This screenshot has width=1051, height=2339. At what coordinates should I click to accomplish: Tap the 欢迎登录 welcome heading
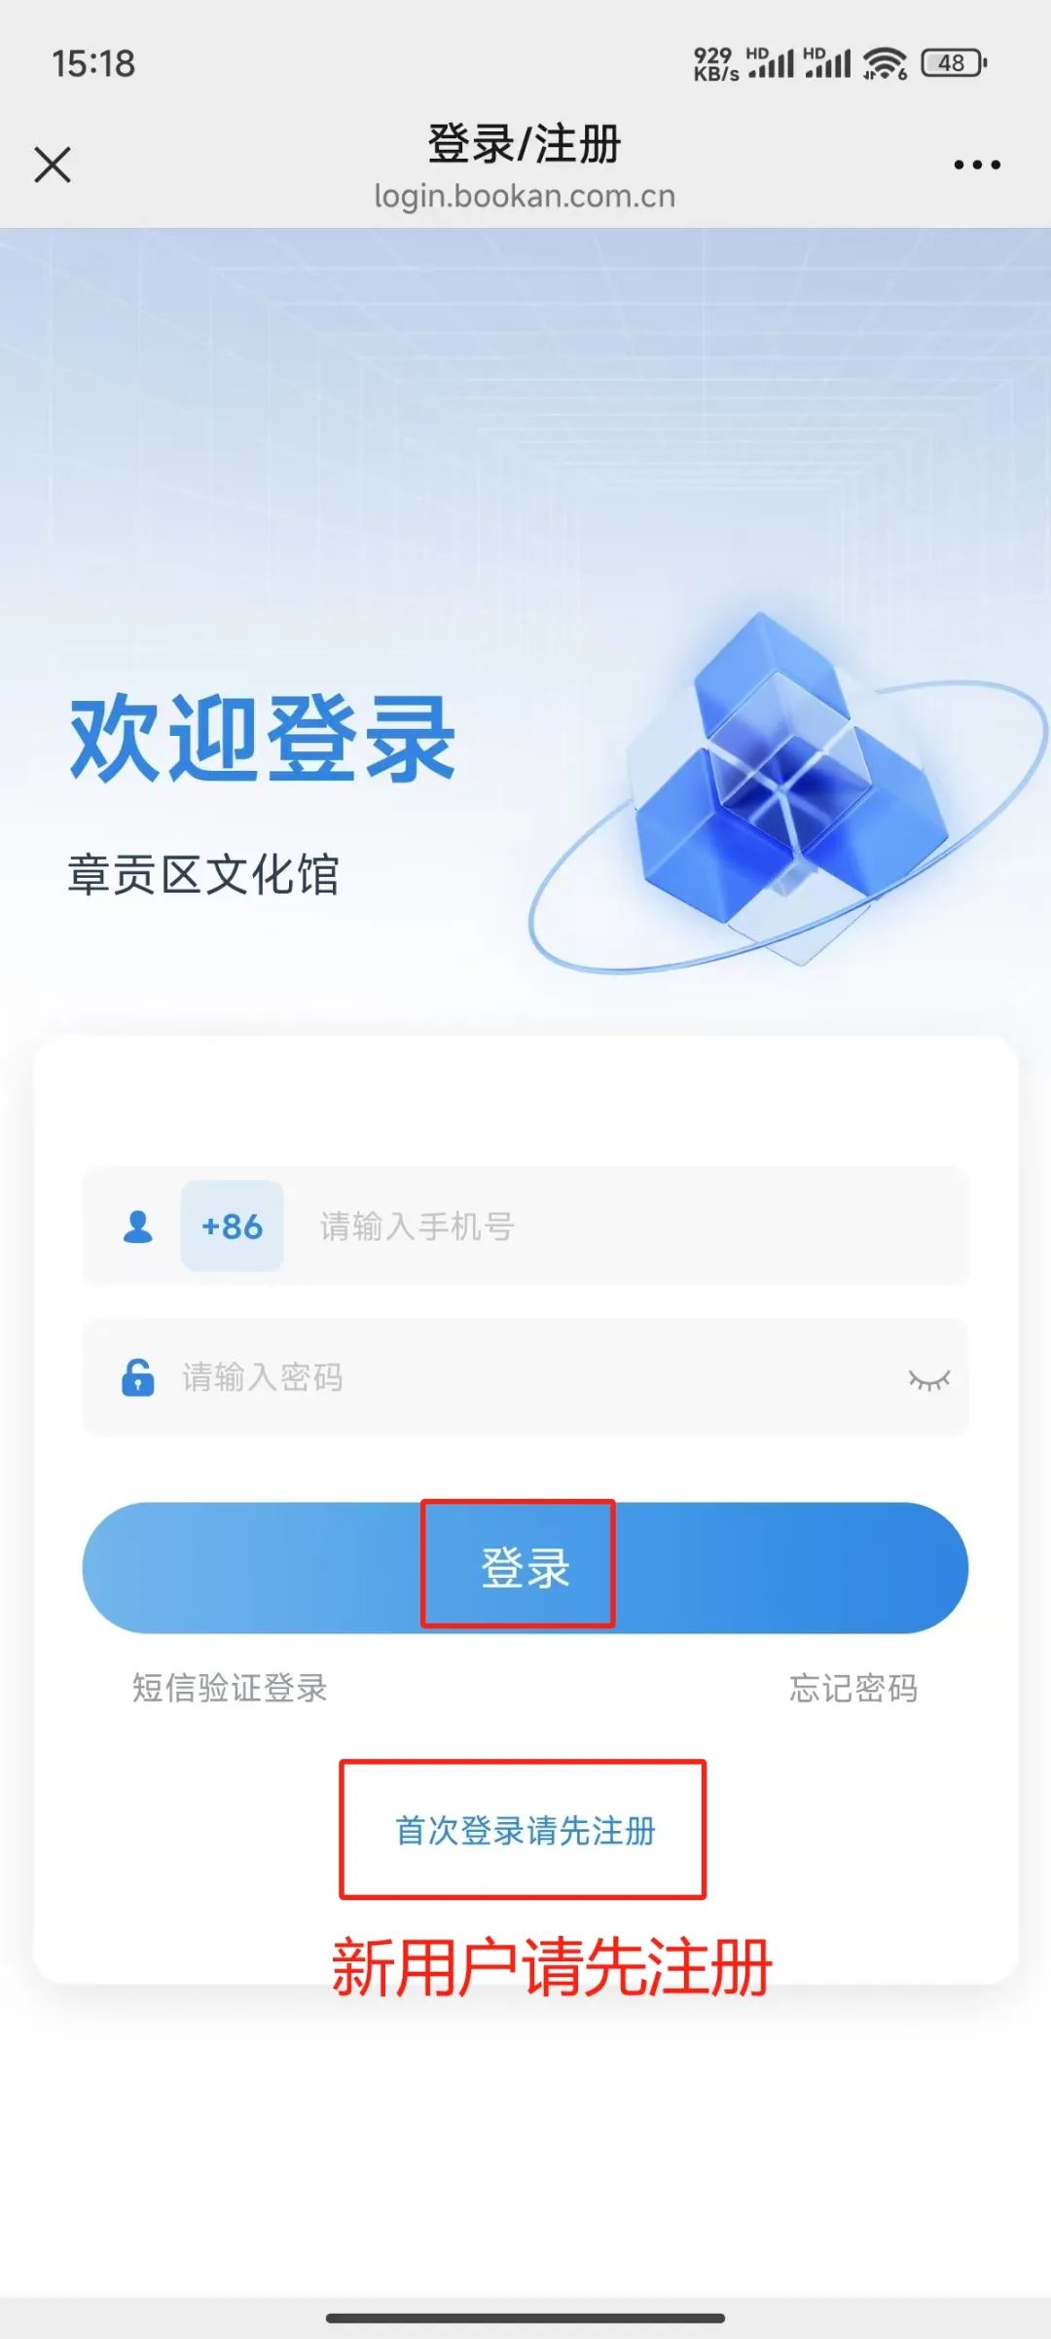pos(262,739)
